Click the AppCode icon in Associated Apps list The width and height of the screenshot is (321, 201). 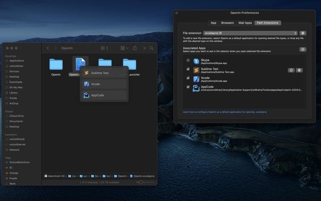pos(196,88)
